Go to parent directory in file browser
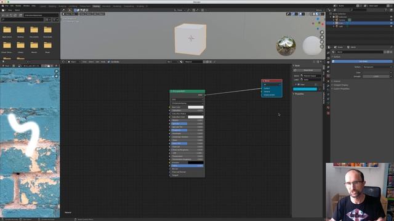This screenshot has width=394, height=221. click(11, 15)
